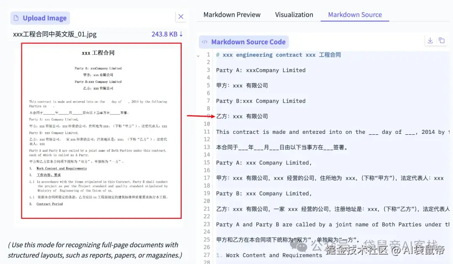Click the heading text on line 1

[279, 54]
